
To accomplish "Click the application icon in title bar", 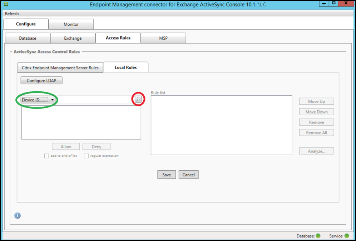I will click(x=6, y=4).
